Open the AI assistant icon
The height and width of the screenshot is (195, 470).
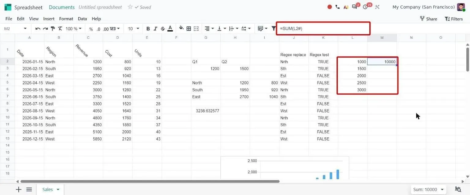tap(346, 7)
